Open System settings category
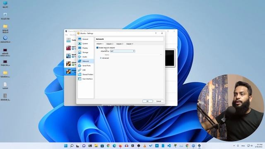The width and height of the screenshot is (265, 149). (86, 43)
